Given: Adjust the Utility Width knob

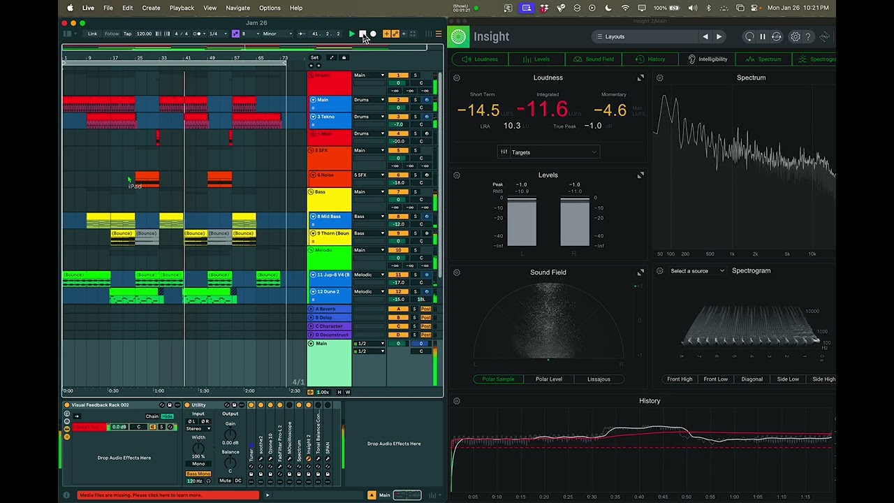Looking at the screenshot, I should click(x=198, y=448).
